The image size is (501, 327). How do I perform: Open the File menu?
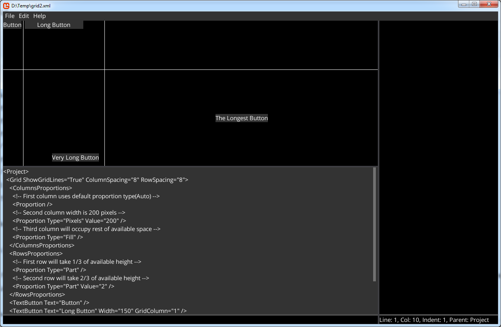(x=10, y=16)
